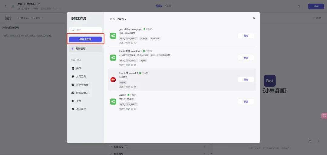Switch to the 编排 tab in the header

click(x=159, y=6)
